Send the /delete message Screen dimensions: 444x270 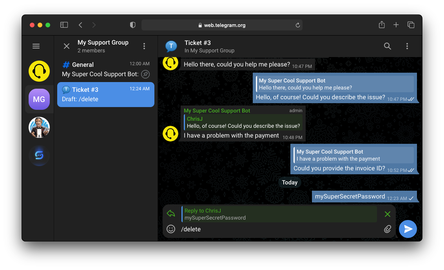pos(408,229)
